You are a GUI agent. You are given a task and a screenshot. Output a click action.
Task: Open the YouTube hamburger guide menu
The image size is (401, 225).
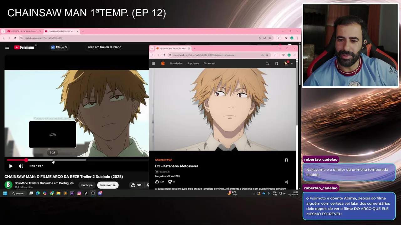click(x=7, y=47)
